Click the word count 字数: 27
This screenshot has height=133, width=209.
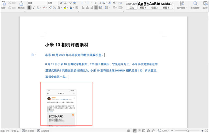[x=15, y=131]
